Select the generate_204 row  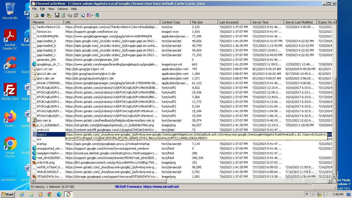[x=182, y=60]
